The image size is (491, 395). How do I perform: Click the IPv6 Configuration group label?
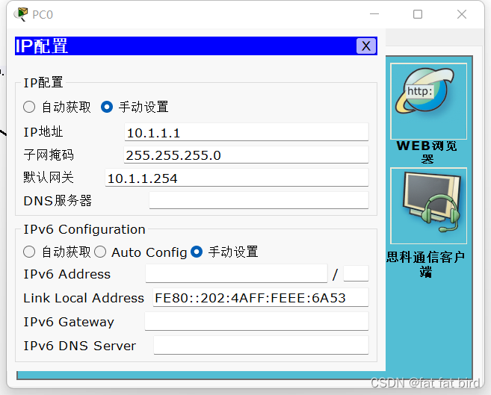(x=84, y=229)
